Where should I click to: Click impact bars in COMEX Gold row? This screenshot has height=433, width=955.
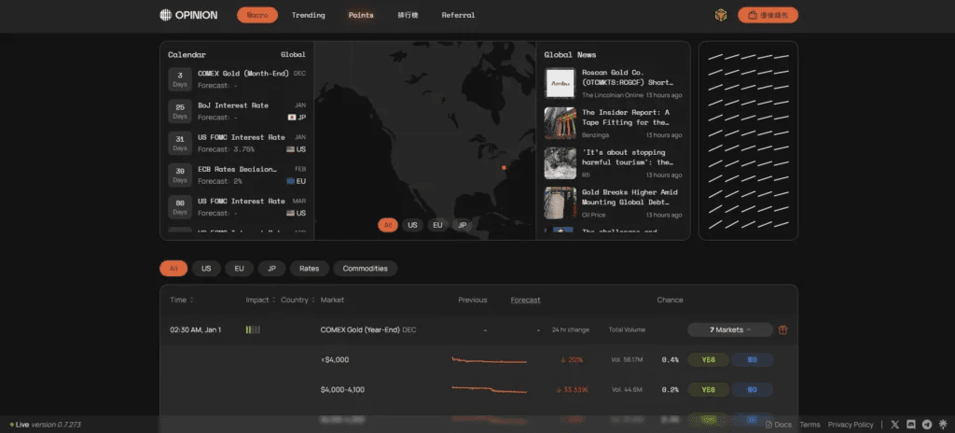(253, 330)
